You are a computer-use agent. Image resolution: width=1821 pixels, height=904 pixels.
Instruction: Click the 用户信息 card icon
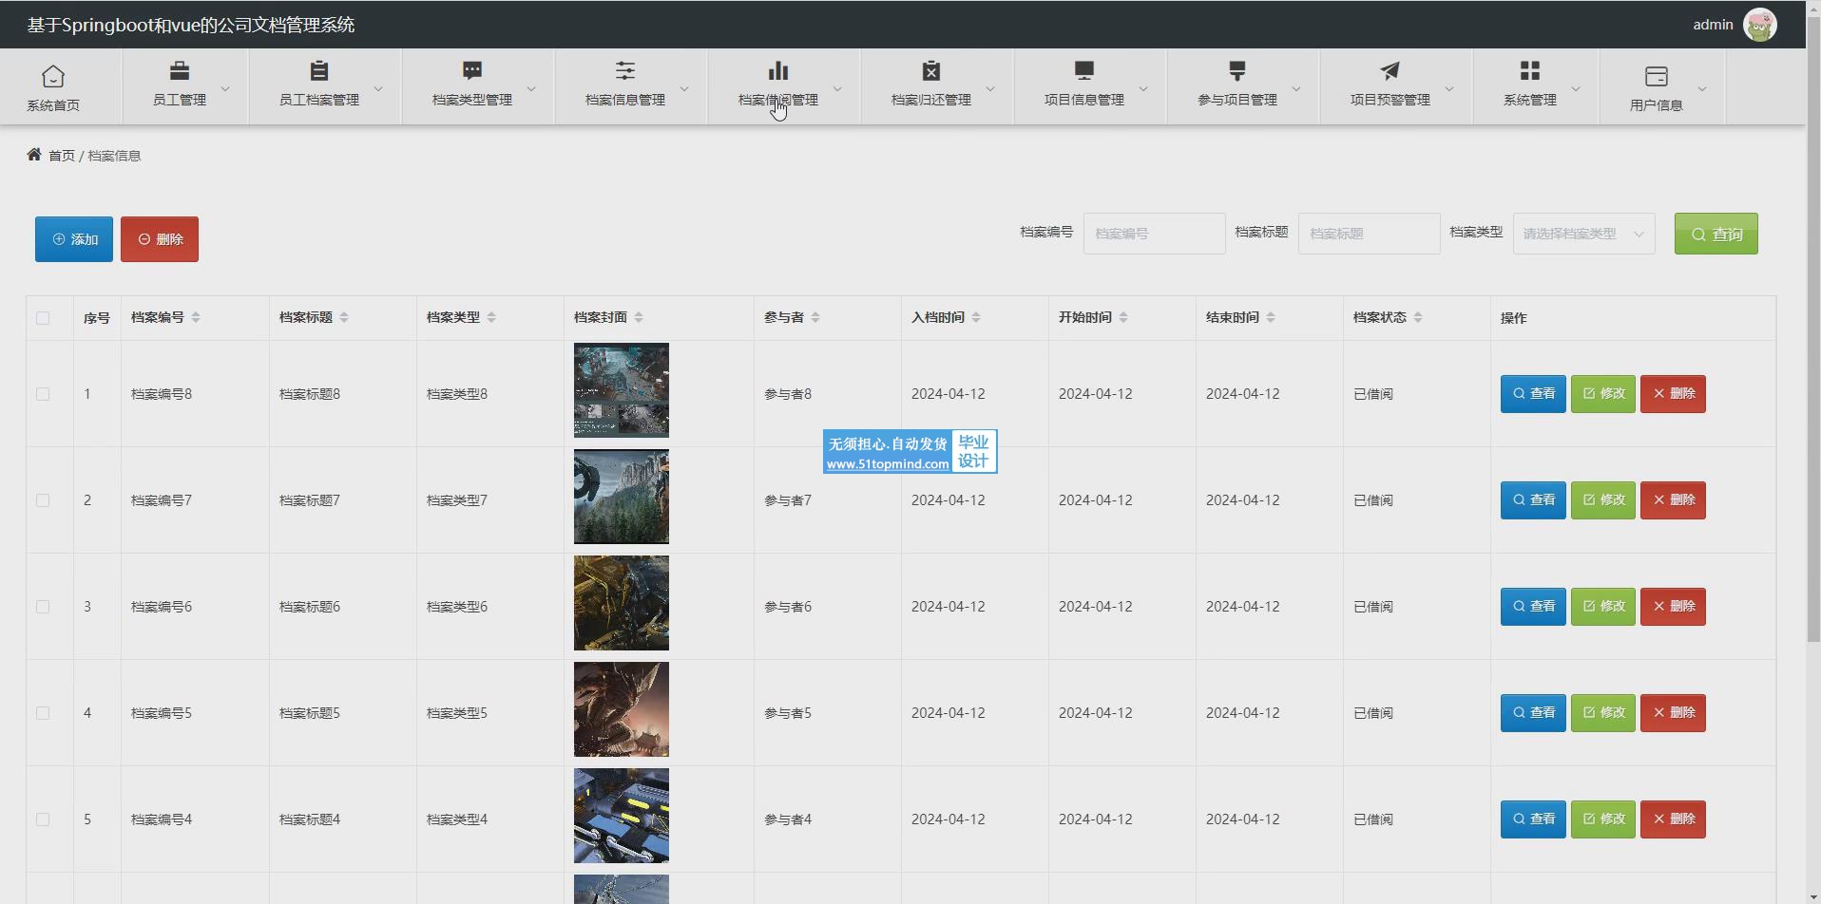click(1657, 76)
